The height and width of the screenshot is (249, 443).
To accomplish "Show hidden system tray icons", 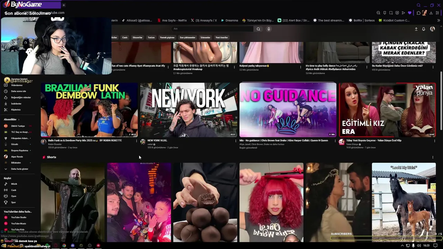I will click(403, 246).
